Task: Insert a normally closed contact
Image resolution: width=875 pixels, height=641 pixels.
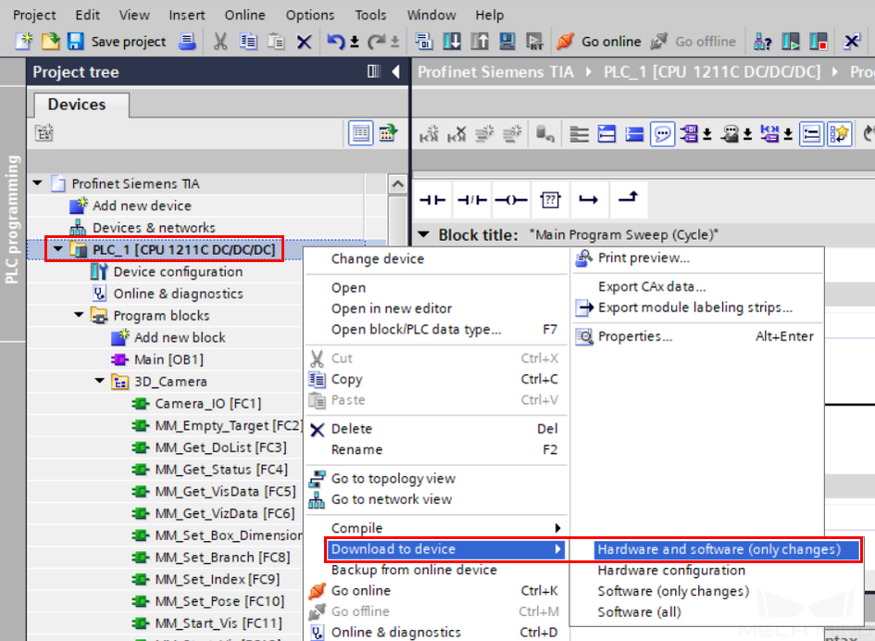Action: pos(472,199)
